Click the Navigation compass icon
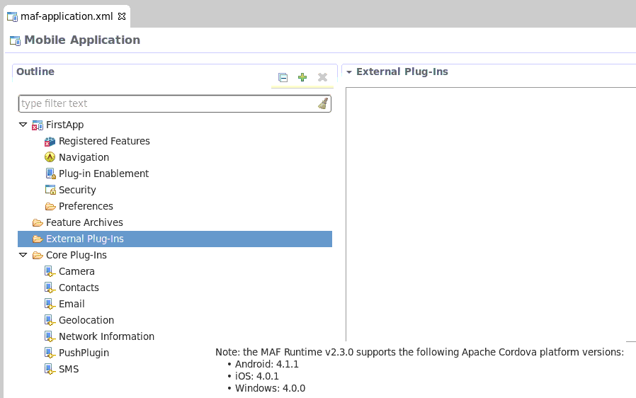 [50, 157]
